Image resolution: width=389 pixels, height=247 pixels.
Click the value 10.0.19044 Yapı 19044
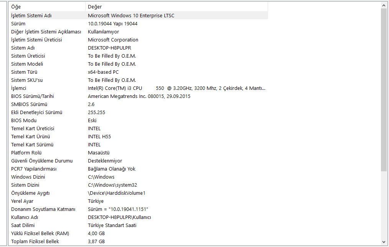113,23
